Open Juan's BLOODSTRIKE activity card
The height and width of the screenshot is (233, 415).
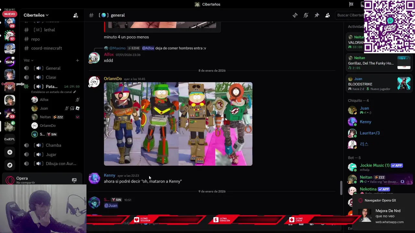coord(378,83)
